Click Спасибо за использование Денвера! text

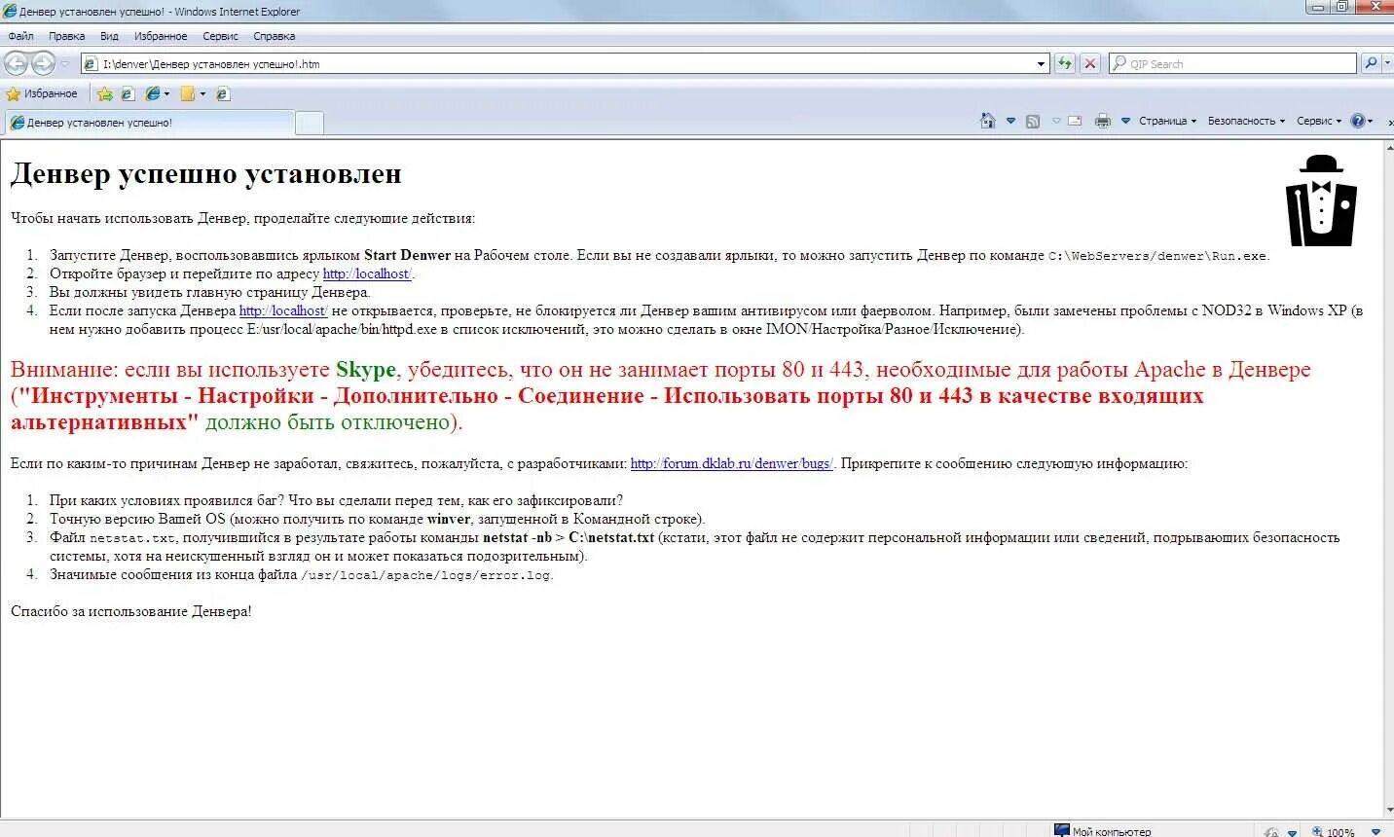pos(130,611)
